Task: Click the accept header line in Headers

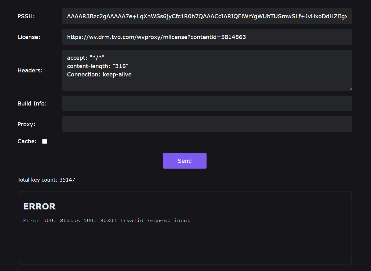Action: 86,58
